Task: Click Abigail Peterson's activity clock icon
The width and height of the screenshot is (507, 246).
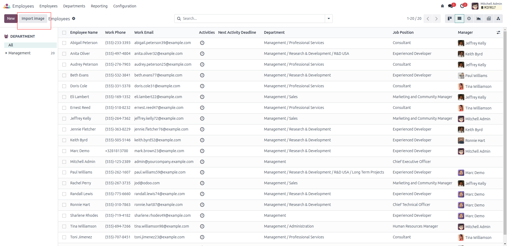Action: pos(202,43)
